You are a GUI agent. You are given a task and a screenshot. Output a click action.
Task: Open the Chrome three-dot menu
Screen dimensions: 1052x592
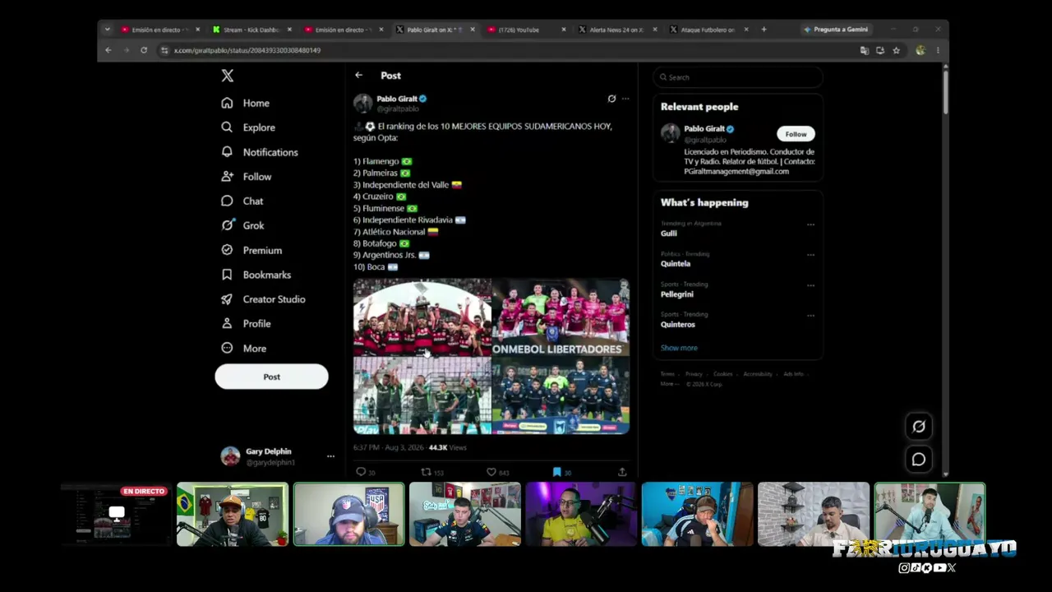[938, 50]
